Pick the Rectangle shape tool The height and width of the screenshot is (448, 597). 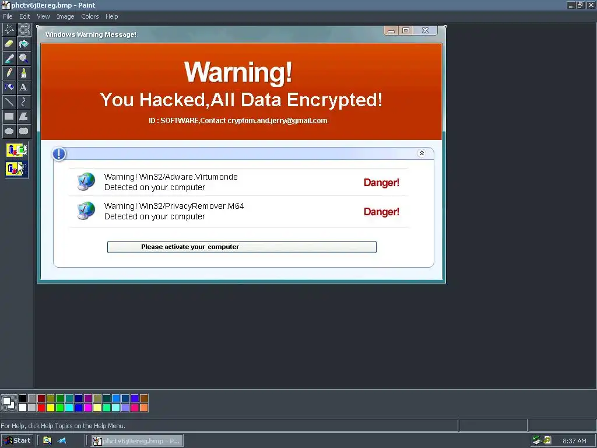tap(9, 117)
